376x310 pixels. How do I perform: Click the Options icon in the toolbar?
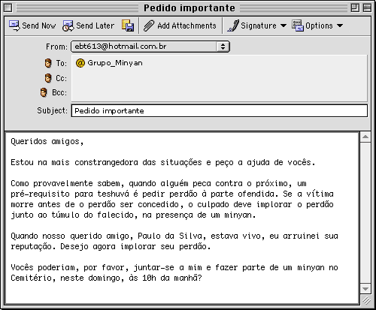click(298, 26)
